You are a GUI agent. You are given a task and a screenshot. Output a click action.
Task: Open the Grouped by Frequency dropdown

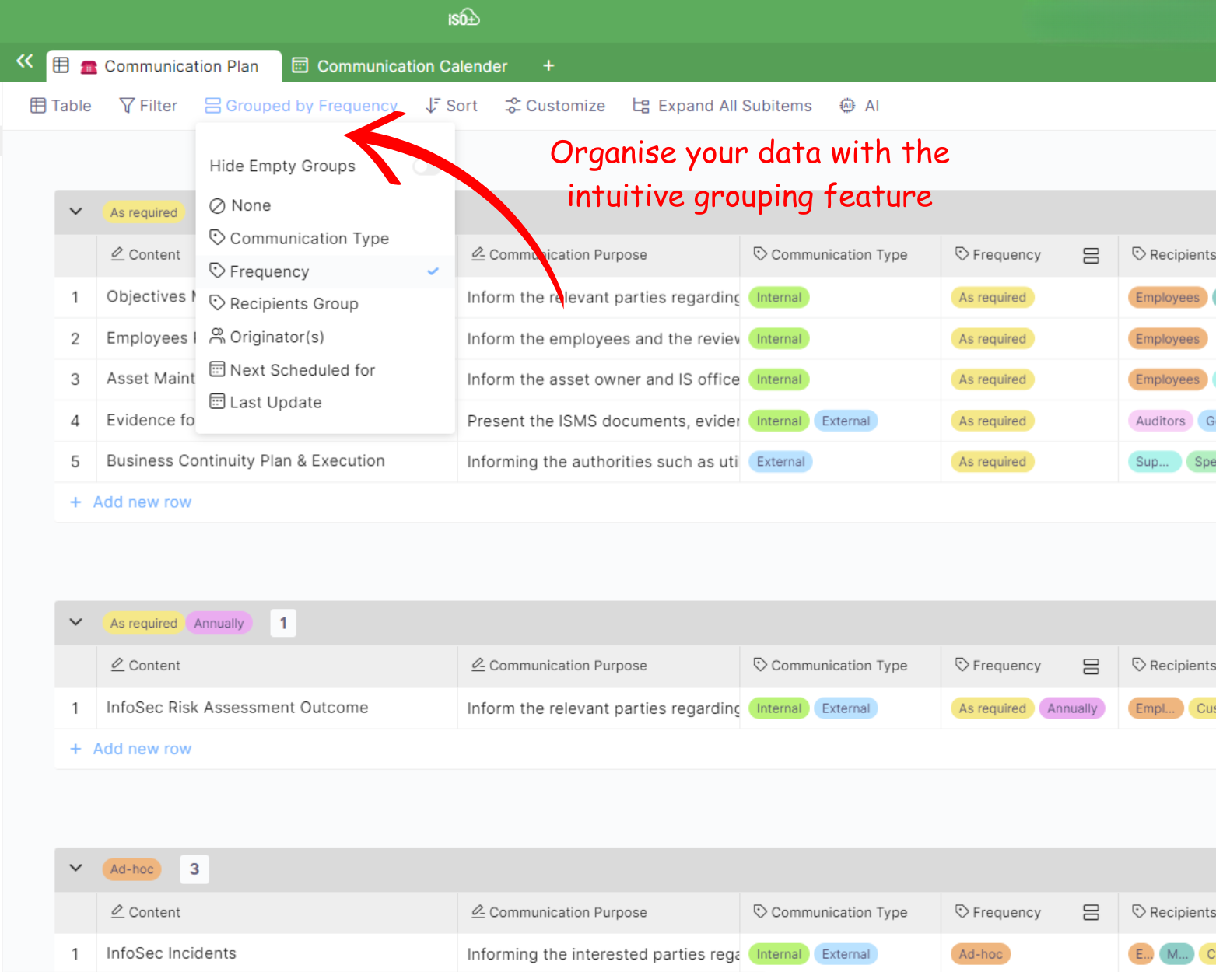[301, 106]
